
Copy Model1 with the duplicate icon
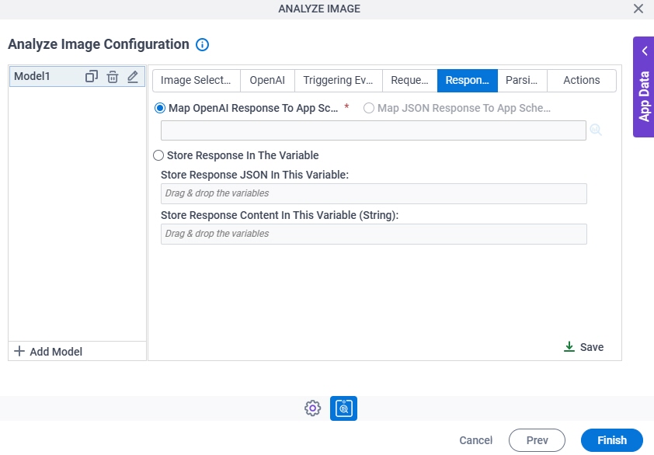(92, 76)
